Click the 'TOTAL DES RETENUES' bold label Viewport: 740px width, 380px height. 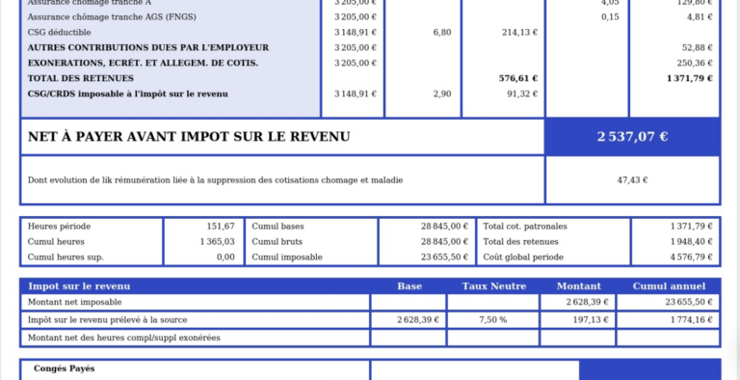81,78
